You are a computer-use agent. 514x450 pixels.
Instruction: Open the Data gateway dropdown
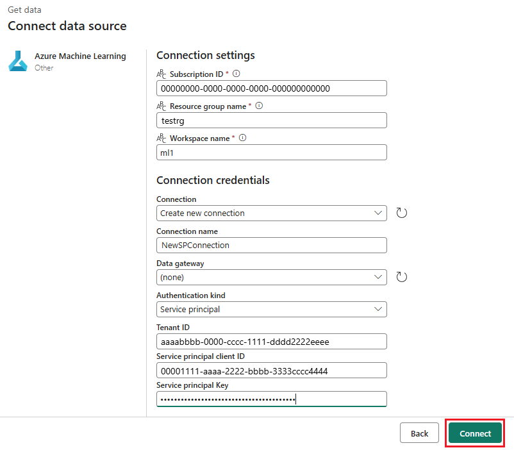[272, 278]
